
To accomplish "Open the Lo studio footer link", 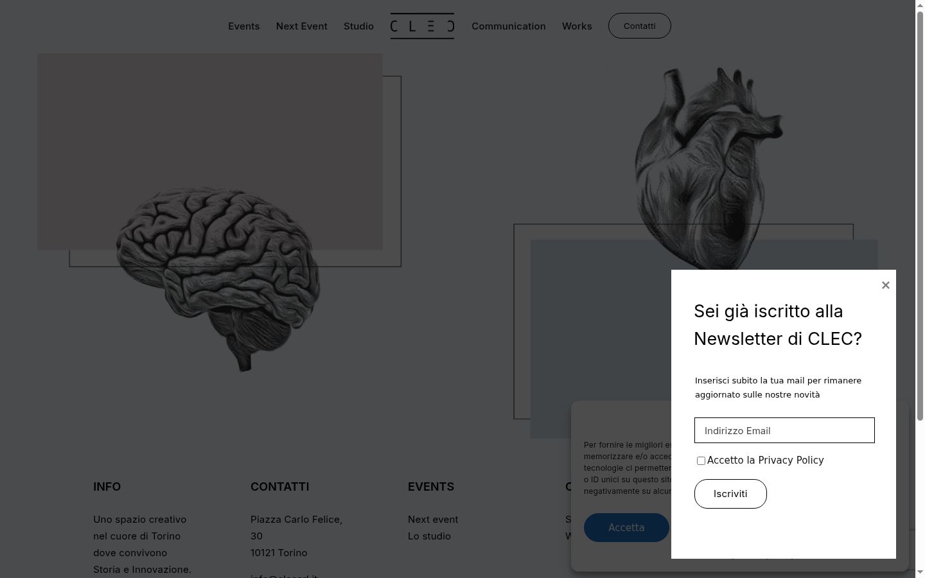I will click(x=429, y=536).
